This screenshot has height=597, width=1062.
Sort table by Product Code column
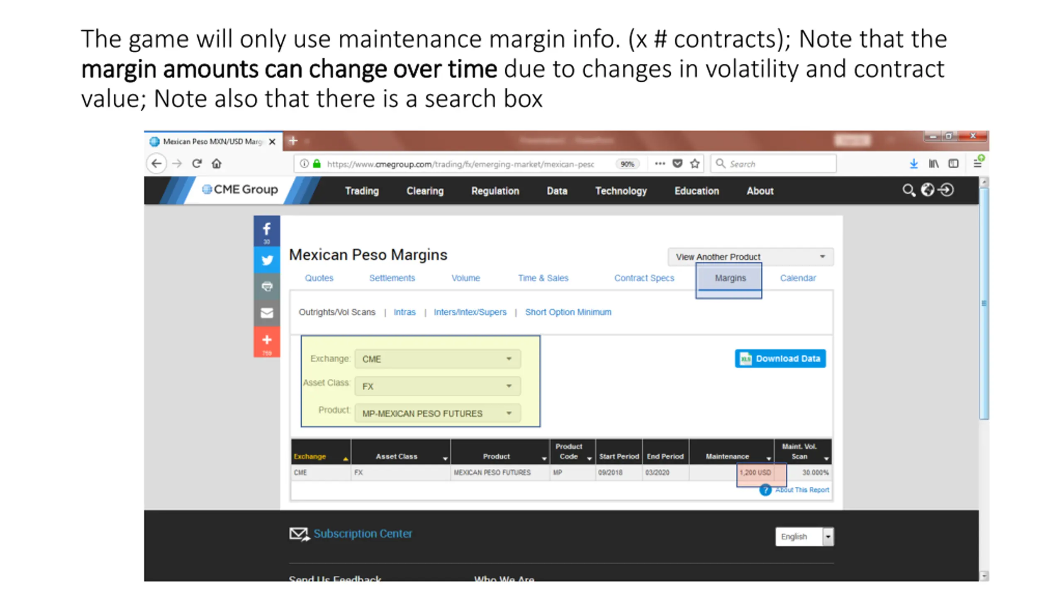click(572, 452)
